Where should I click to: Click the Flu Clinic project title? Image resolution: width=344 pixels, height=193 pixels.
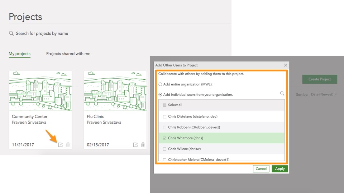(95, 117)
